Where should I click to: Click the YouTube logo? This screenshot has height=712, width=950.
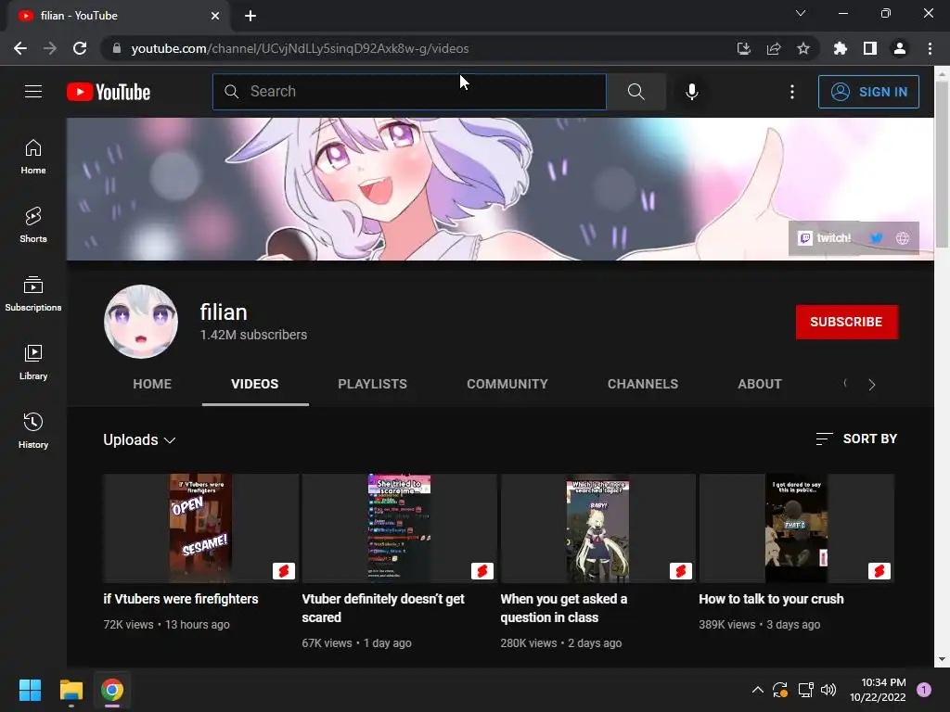[109, 92]
